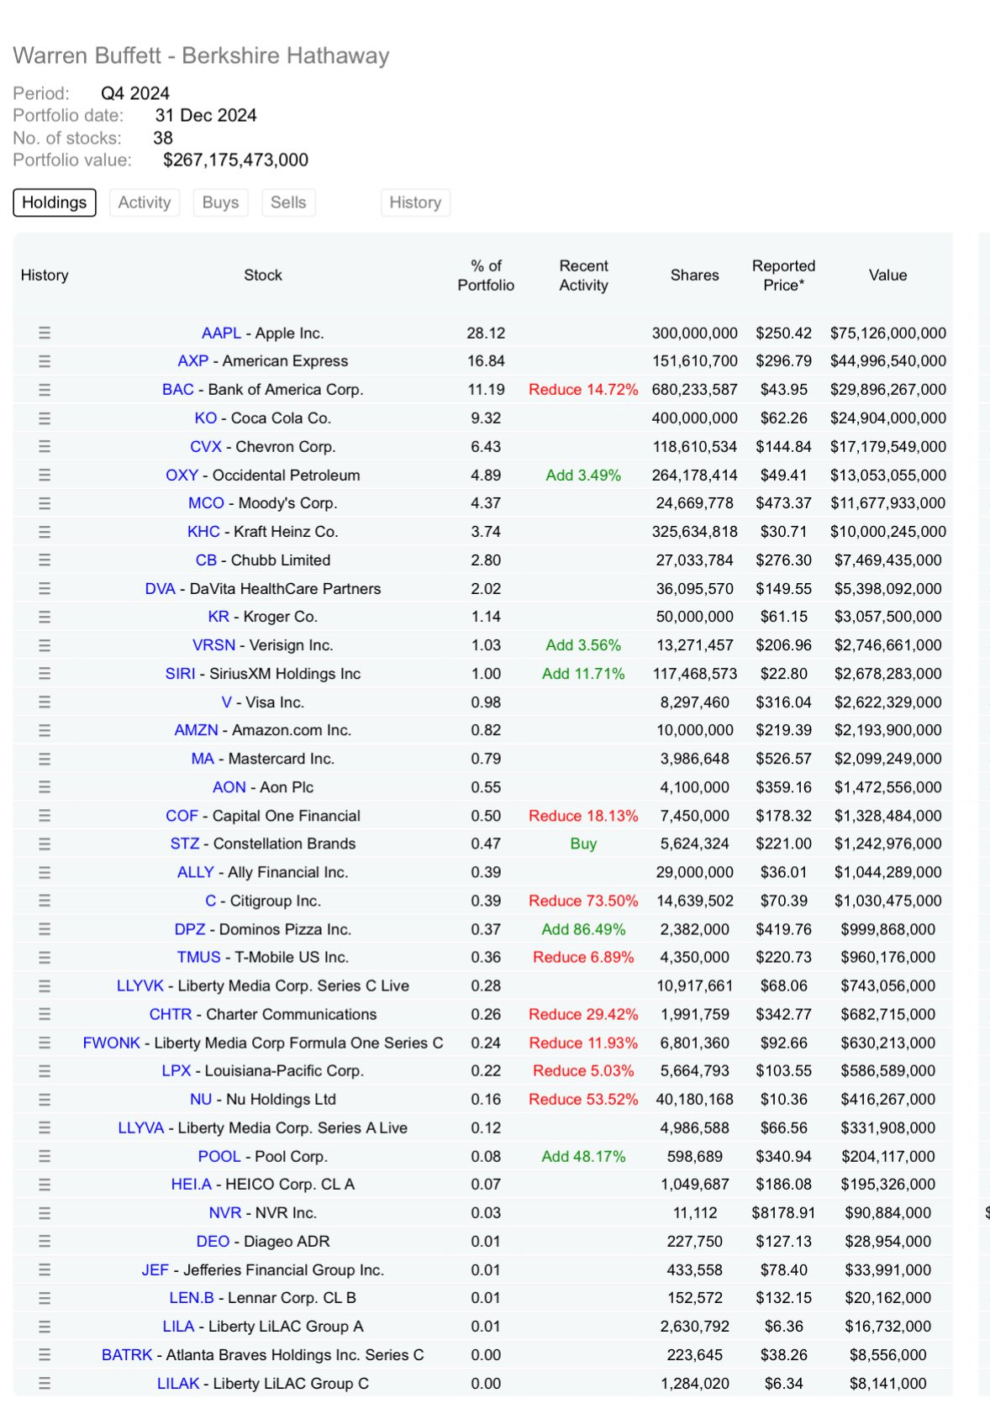This screenshot has width=990, height=1419.
Task: Open history icon for Chevron Corp. row
Action: [x=45, y=447]
